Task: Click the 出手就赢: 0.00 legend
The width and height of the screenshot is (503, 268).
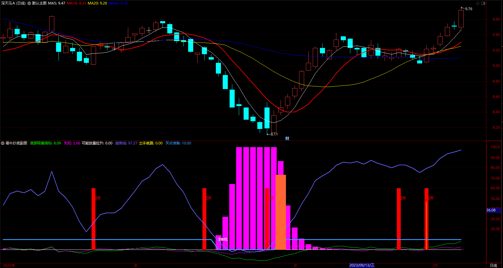Action: pos(151,143)
